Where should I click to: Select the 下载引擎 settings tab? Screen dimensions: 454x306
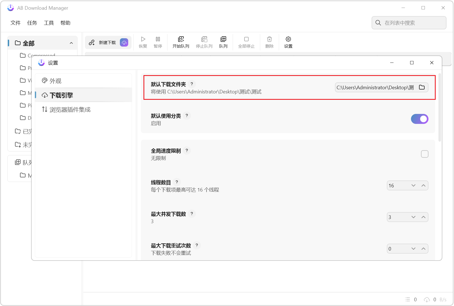pos(84,95)
